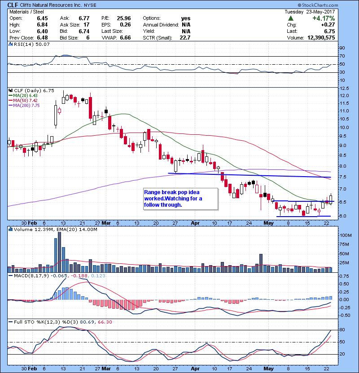359x373 pixels.
Task: Click the Ask price 6.77
Action: [x=84, y=18]
